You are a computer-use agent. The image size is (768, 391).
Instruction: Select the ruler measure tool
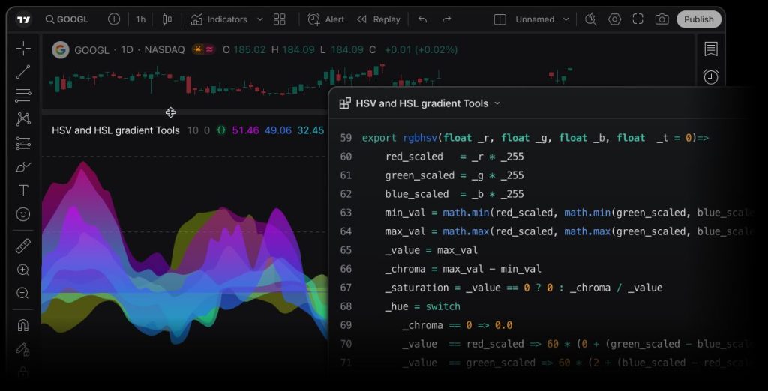(23, 246)
